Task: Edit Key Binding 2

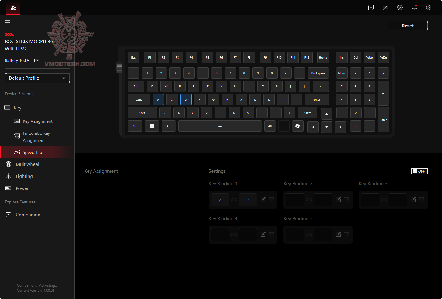Action: click(338, 200)
